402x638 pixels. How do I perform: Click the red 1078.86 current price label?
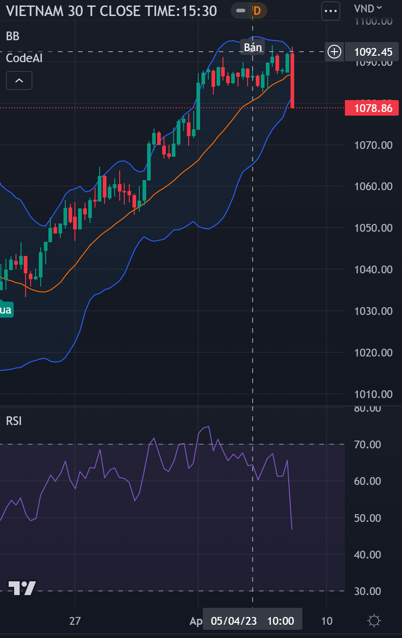(372, 108)
